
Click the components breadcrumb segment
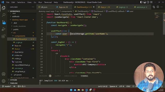pyautogui.click(x=67, y=11)
